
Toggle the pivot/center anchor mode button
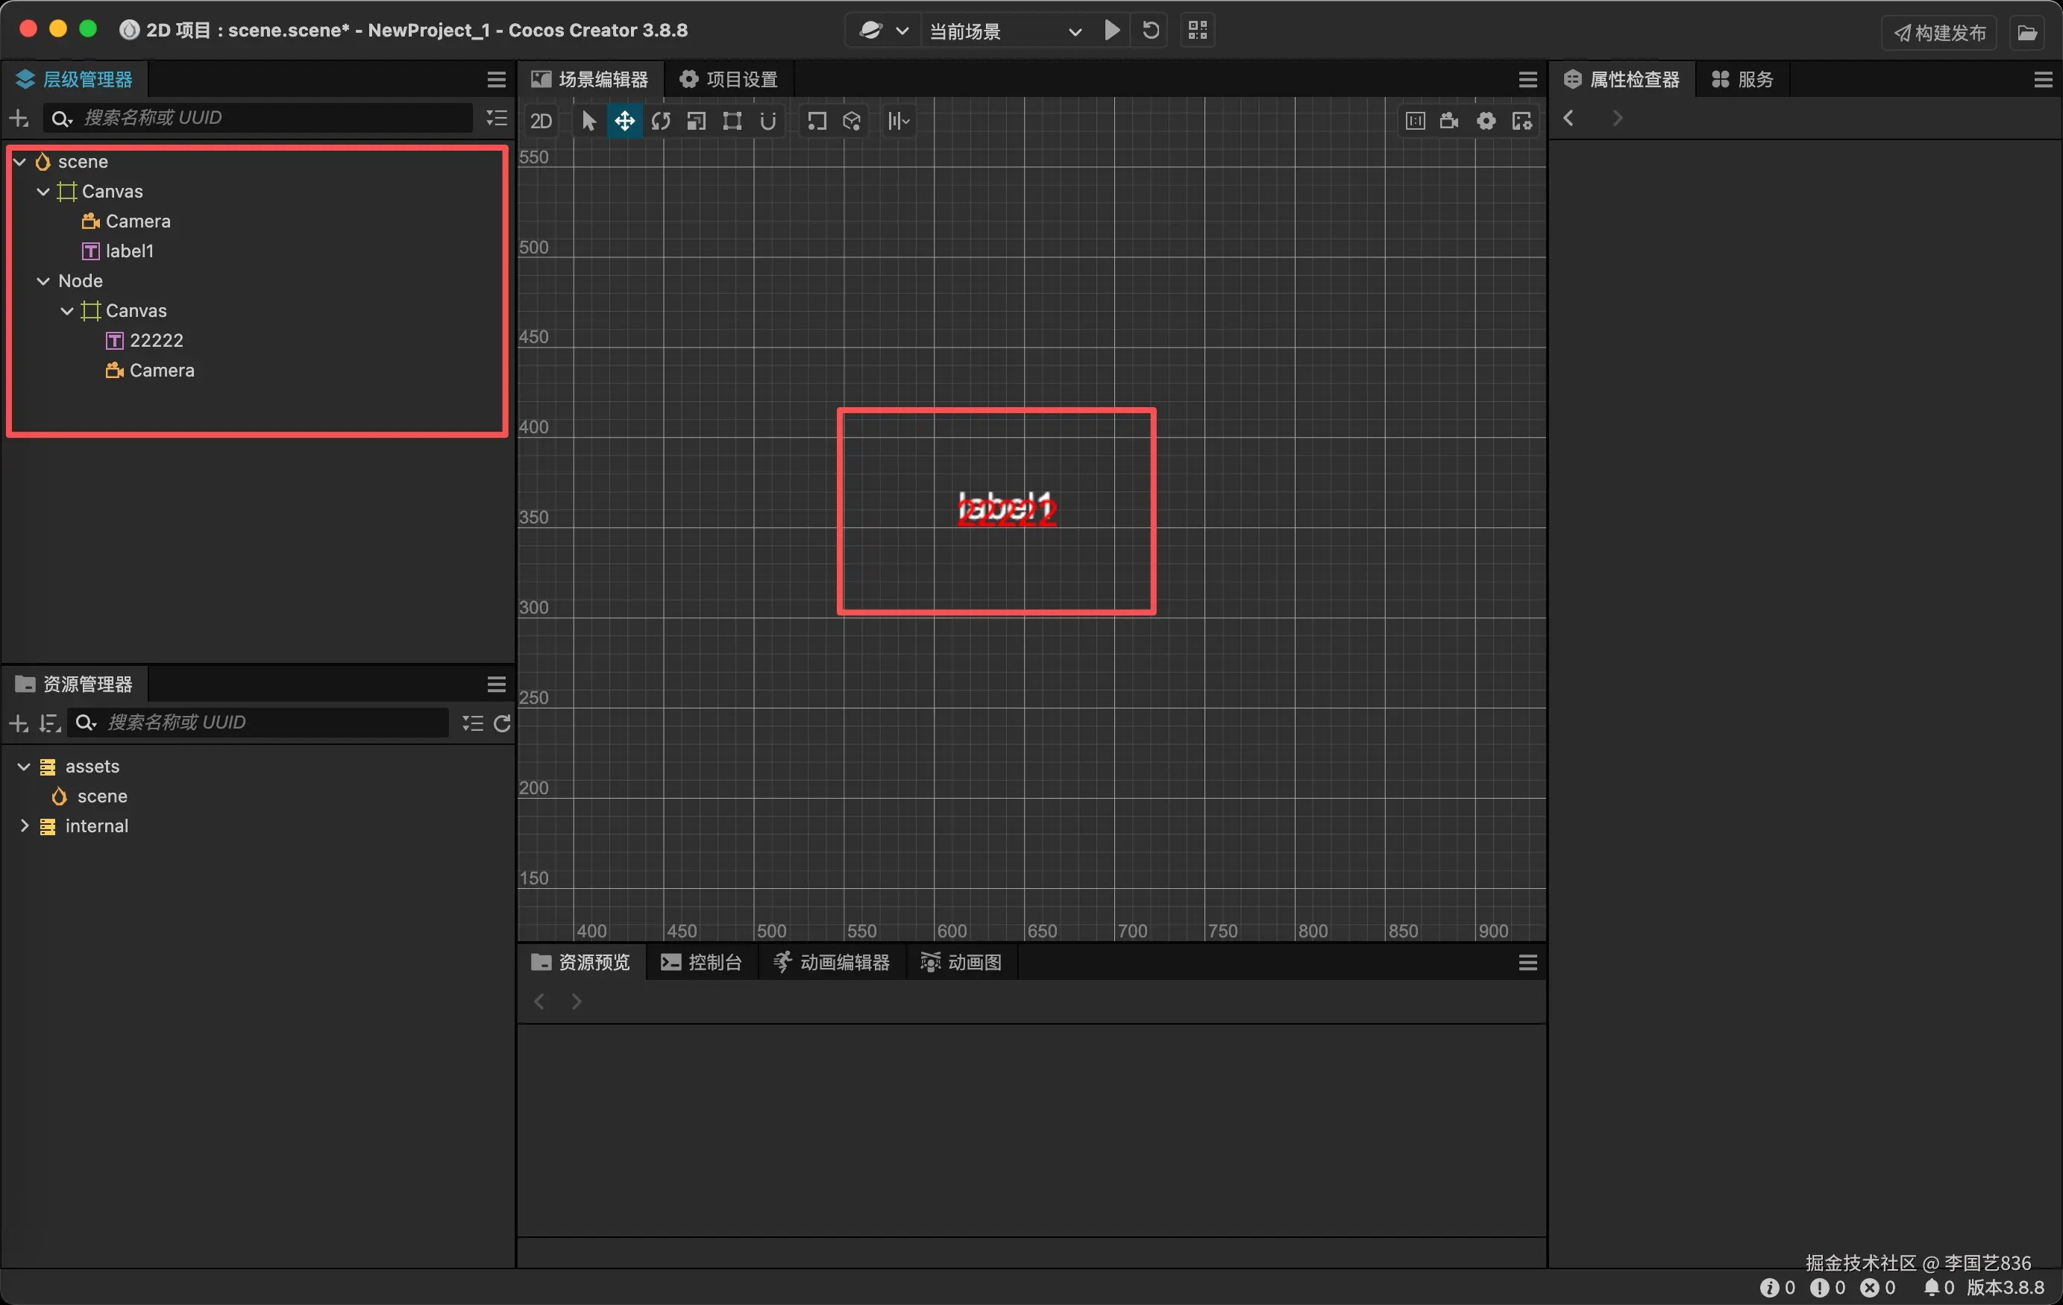(817, 121)
